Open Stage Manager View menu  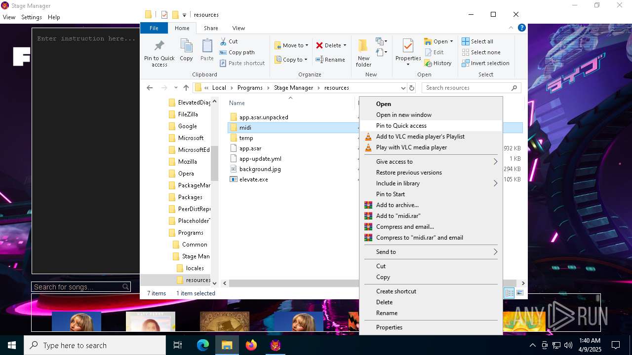[x=9, y=17]
